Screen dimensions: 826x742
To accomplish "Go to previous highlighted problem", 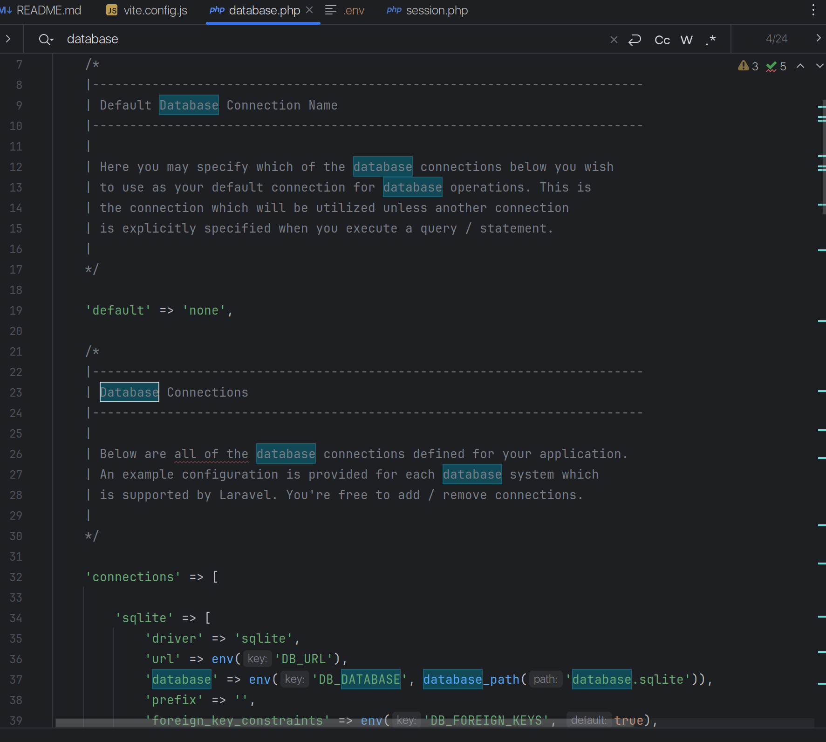I will point(800,66).
